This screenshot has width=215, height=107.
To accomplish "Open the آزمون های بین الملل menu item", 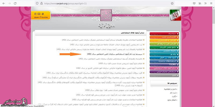I will pyautogui.click(x=164, y=58).
